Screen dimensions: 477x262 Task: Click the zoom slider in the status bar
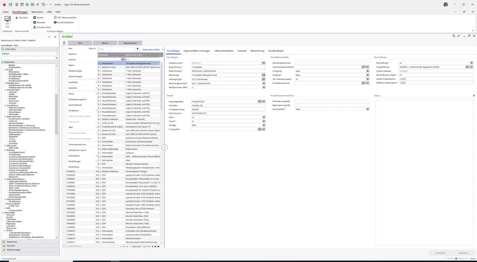tap(455, 259)
